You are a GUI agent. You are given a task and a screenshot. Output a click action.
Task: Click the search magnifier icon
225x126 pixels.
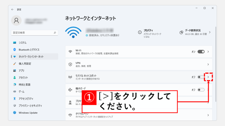55,33
